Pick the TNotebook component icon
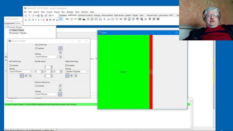 click(x=96, y=19)
